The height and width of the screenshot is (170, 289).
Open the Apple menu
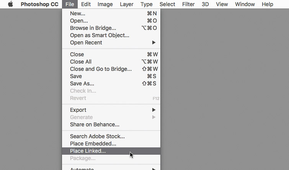(x=10, y=4)
